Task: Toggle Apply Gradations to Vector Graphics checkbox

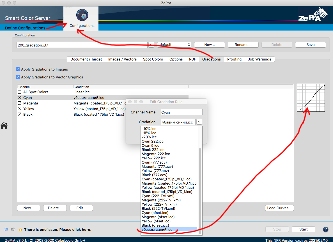Action: point(18,77)
